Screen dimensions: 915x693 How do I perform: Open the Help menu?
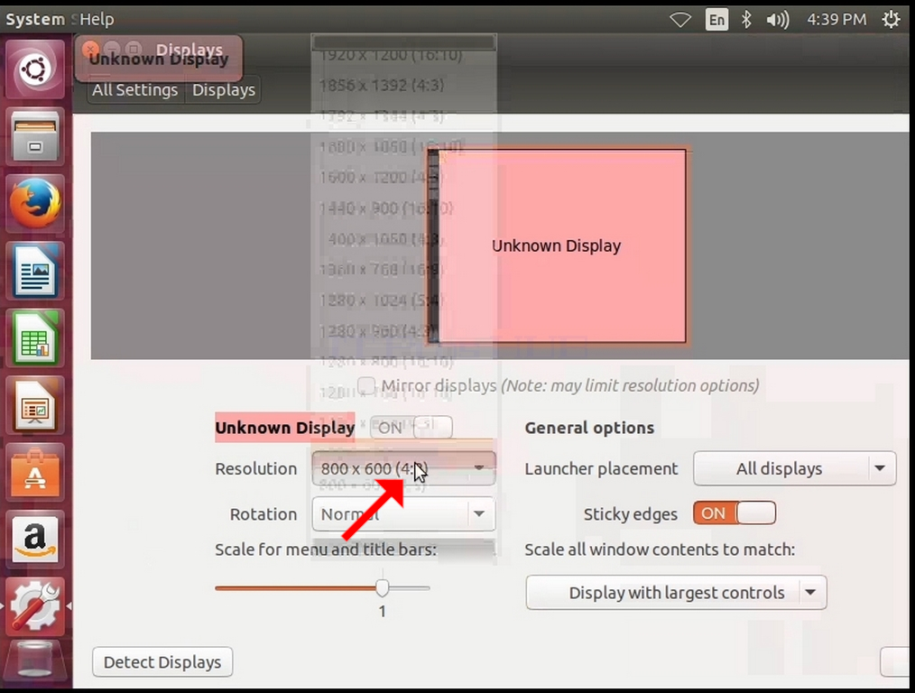click(x=97, y=19)
